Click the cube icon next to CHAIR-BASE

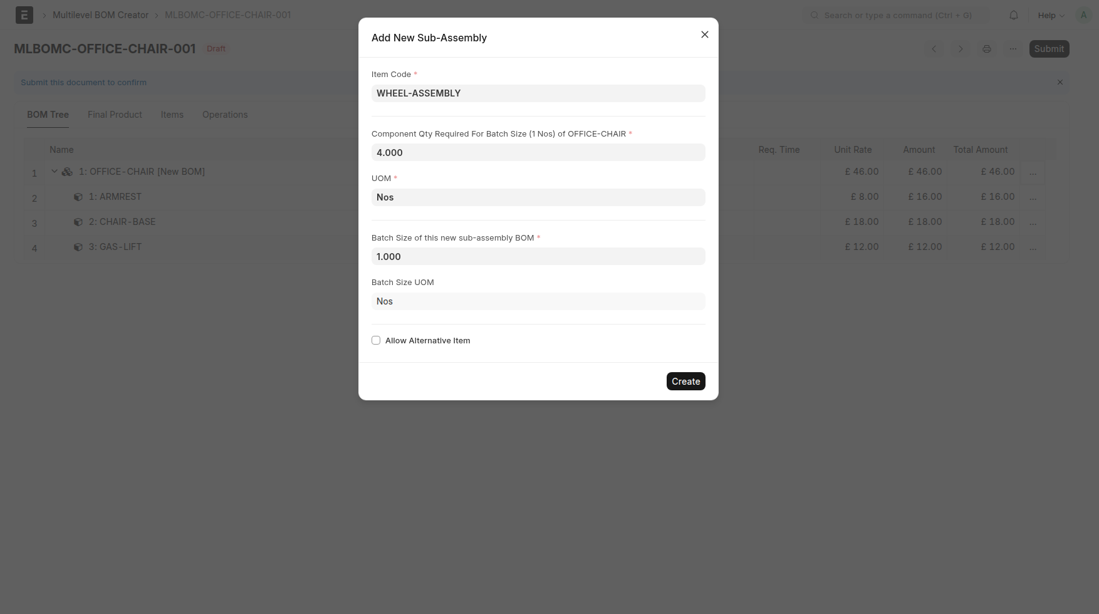pos(78,221)
